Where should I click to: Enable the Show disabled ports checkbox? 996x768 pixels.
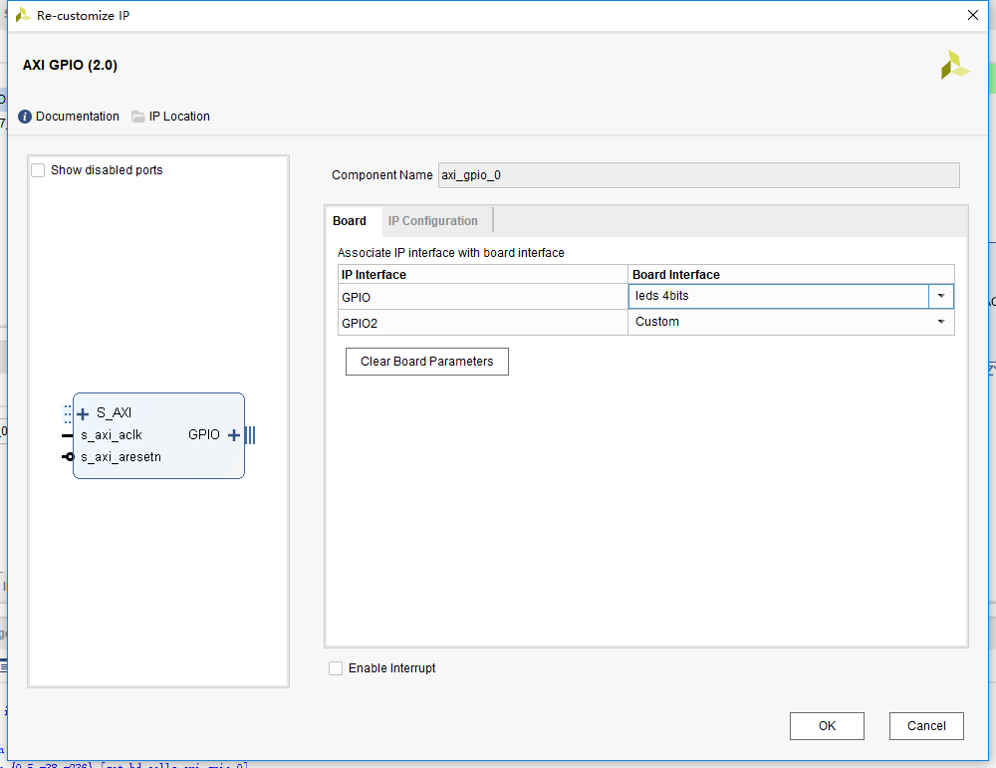(39, 170)
